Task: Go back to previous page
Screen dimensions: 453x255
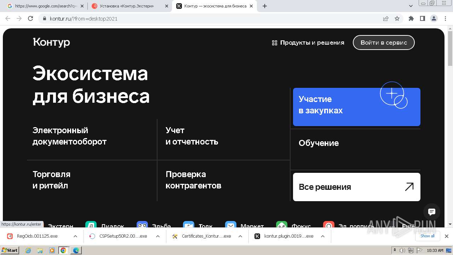Action: pos(8,19)
